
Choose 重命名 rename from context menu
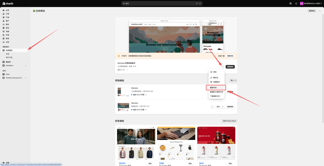[216, 77]
